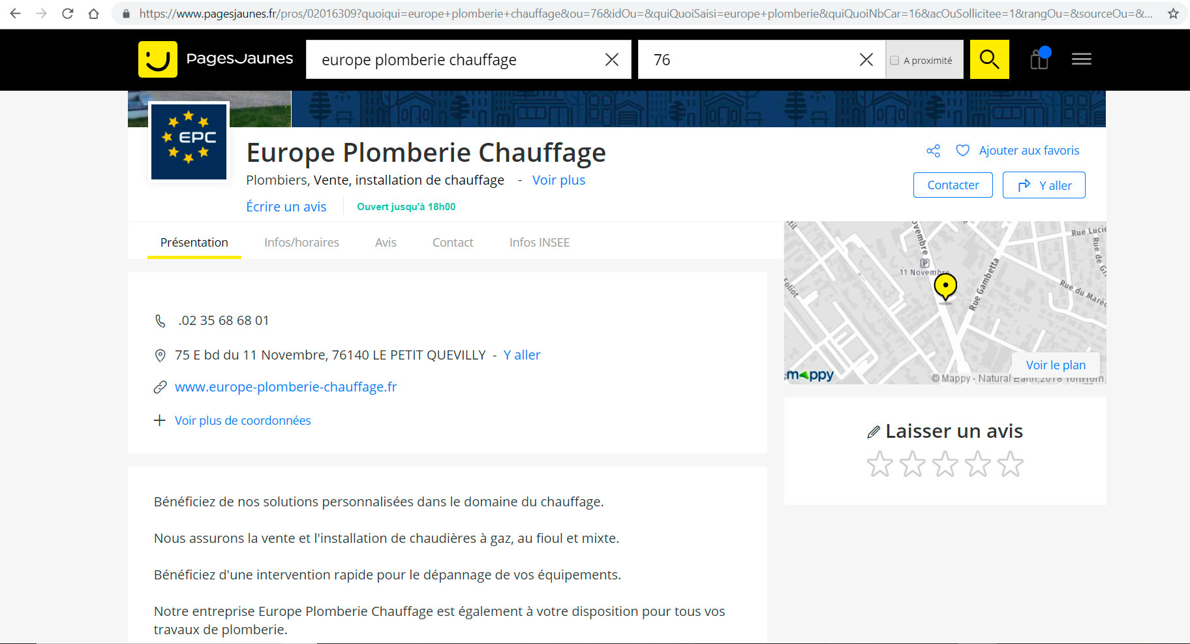The image size is (1190, 644).
Task: Switch to the Infos/horaires tab
Action: click(301, 242)
